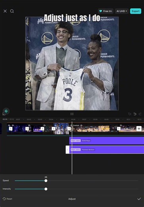The width and height of the screenshot is (144, 207).
Task: Expand the AI UHD resolution dropdown
Action: click(122, 11)
